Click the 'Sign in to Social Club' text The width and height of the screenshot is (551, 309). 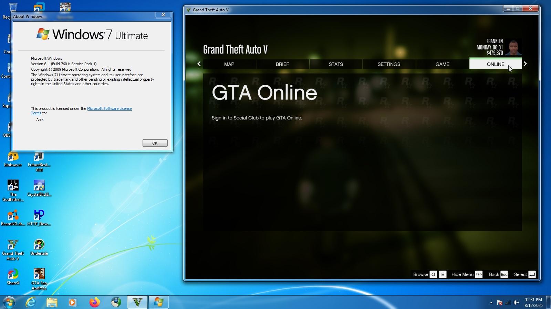[257, 118]
